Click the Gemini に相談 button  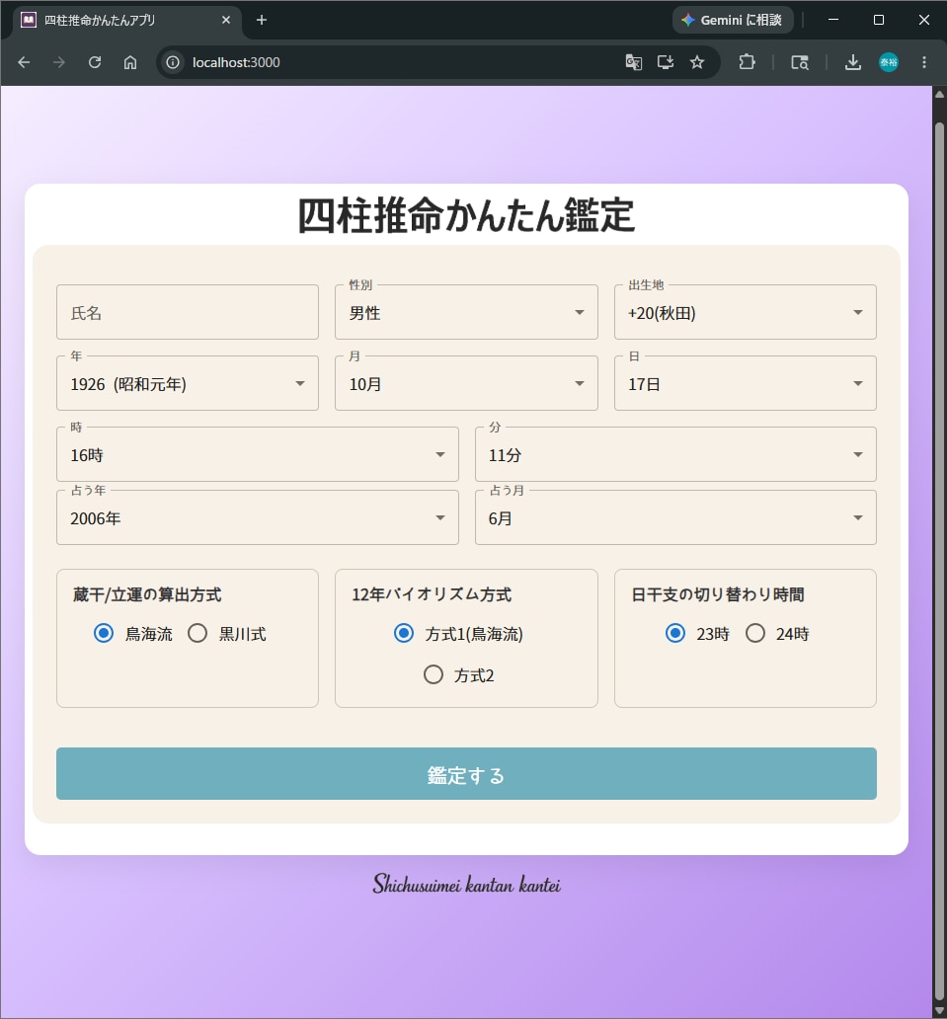(x=733, y=20)
